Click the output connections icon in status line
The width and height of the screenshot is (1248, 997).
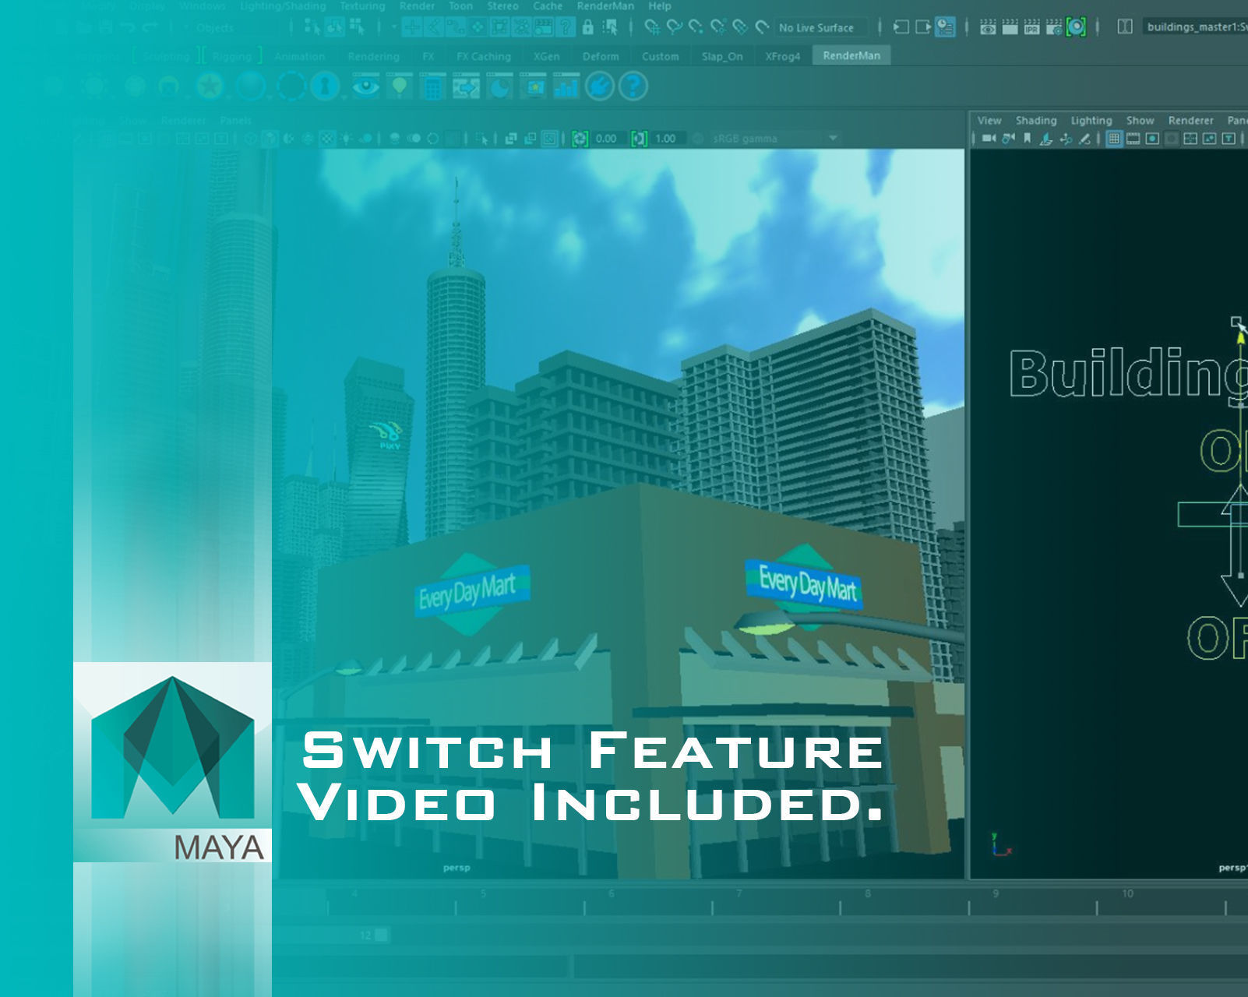click(x=923, y=28)
